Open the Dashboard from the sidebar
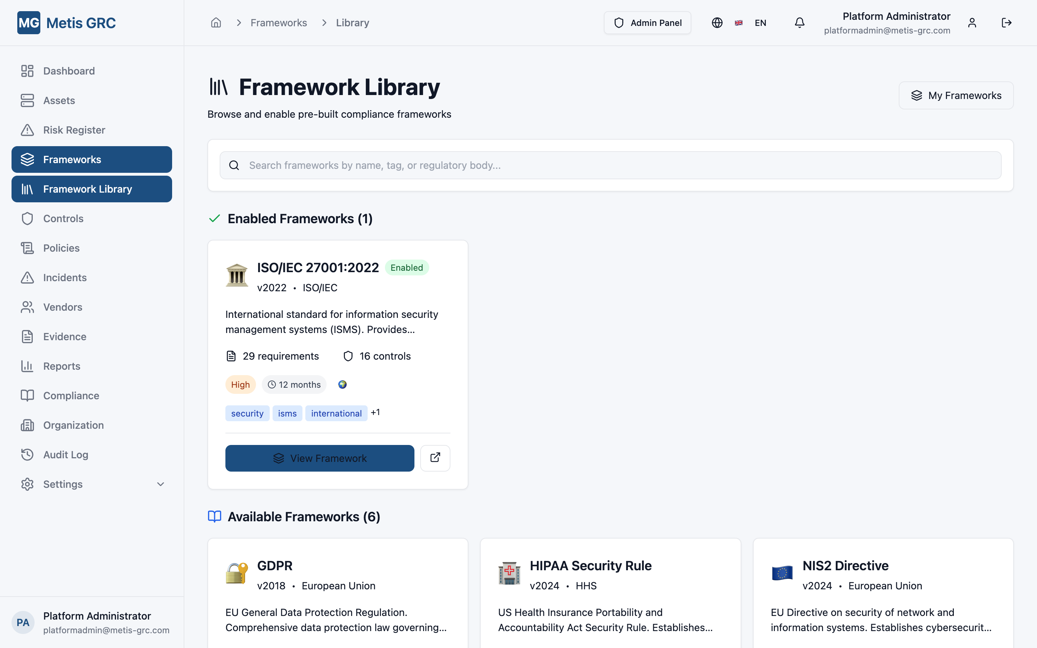Viewport: 1037px width, 648px height. point(68,70)
